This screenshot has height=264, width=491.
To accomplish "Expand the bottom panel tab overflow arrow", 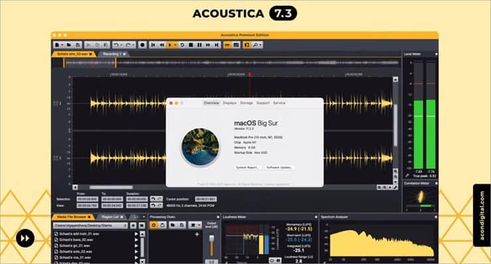I will tap(144, 217).
